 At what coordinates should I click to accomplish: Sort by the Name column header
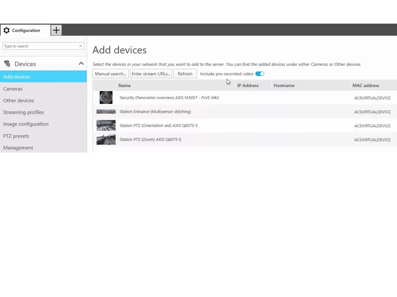[125, 86]
